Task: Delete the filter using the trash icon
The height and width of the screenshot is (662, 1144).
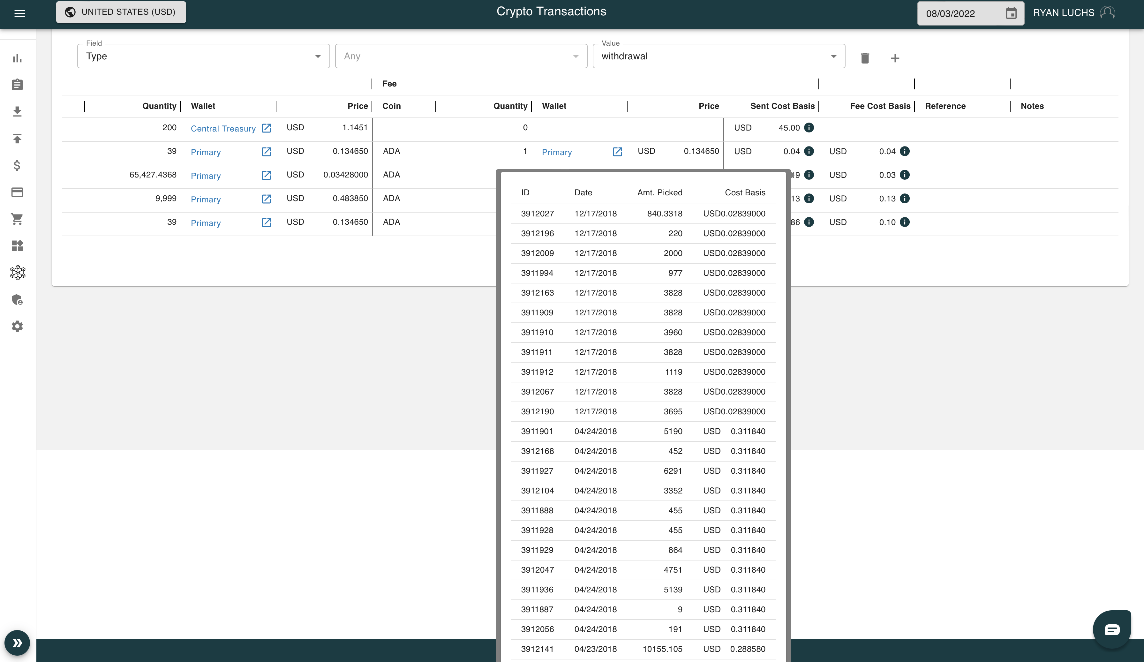Action: 865,58
